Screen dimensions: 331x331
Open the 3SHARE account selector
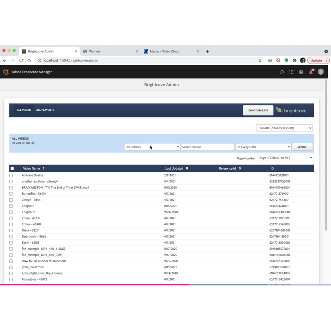[x=284, y=128]
